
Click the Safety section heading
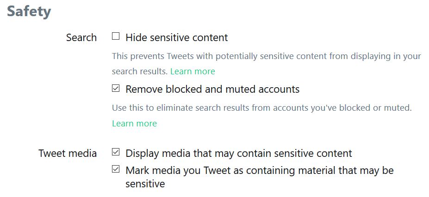29,12
